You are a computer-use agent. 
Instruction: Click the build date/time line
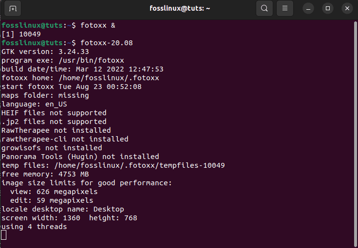pos(82,69)
